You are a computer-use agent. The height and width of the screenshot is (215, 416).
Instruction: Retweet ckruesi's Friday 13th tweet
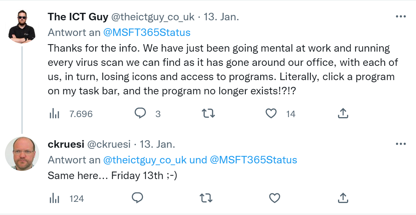pyautogui.click(x=206, y=198)
